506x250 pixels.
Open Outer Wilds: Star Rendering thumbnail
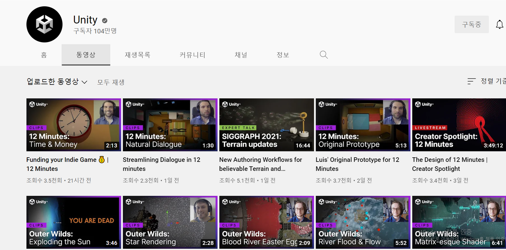pyautogui.click(x=170, y=222)
